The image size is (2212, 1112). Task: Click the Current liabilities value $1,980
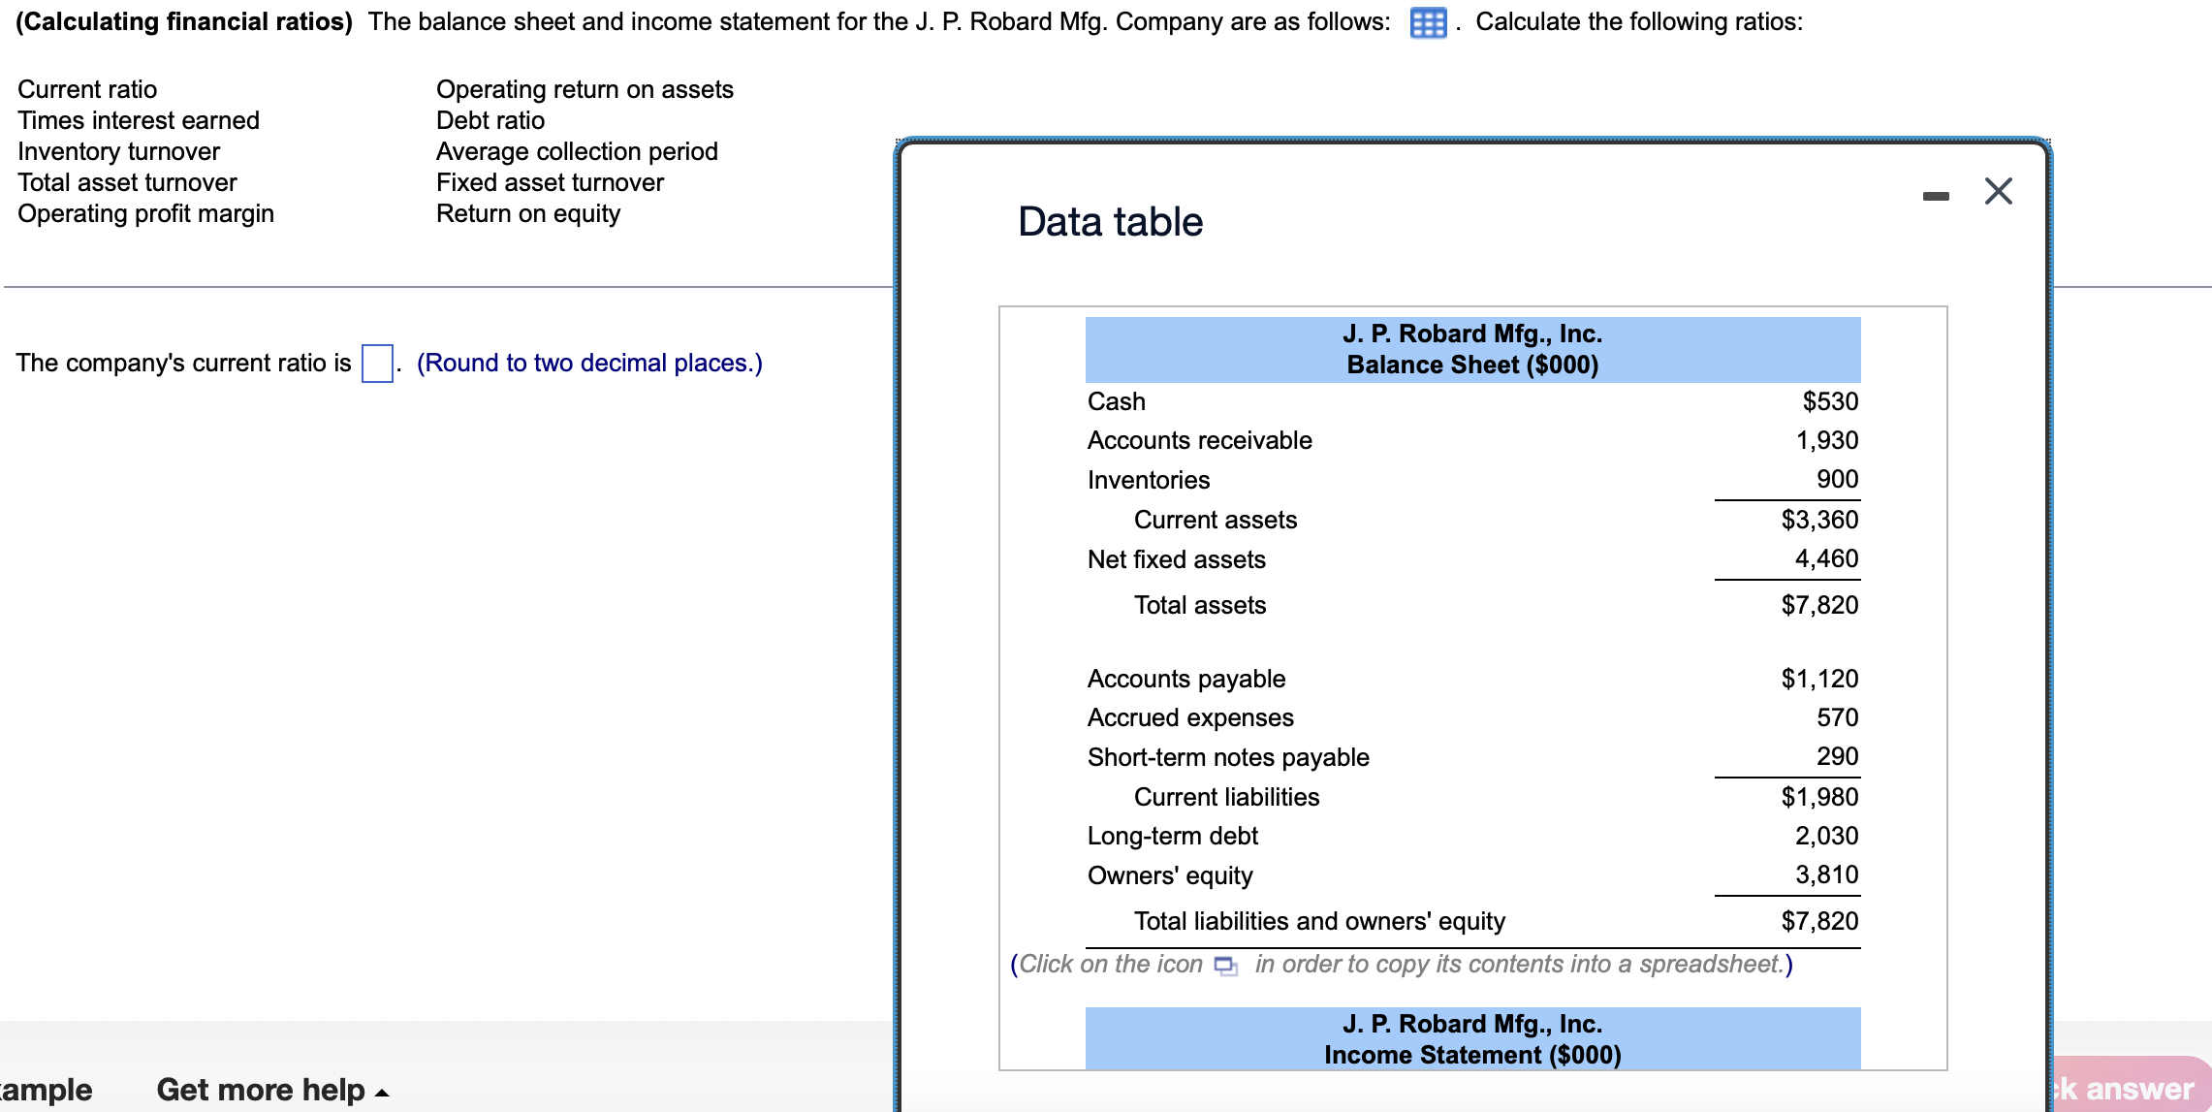[x=1818, y=797]
